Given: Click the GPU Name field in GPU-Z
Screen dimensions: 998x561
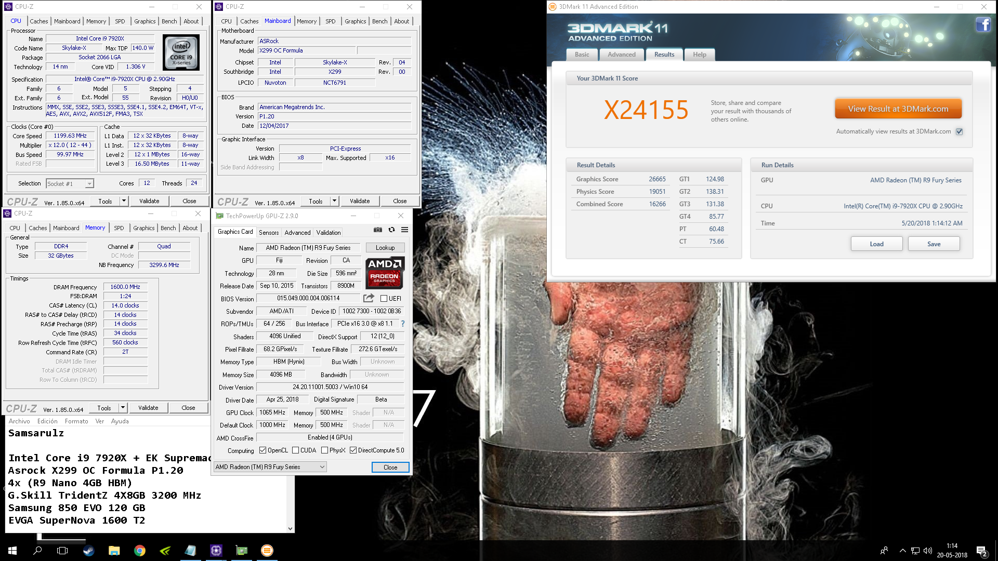Looking at the screenshot, I should tap(308, 248).
